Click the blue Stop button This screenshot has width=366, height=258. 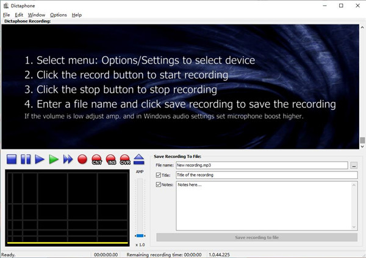(x=12, y=159)
